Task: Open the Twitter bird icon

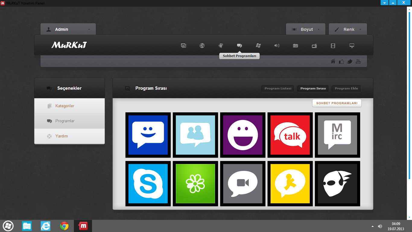Action: click(x=350, y=62)
